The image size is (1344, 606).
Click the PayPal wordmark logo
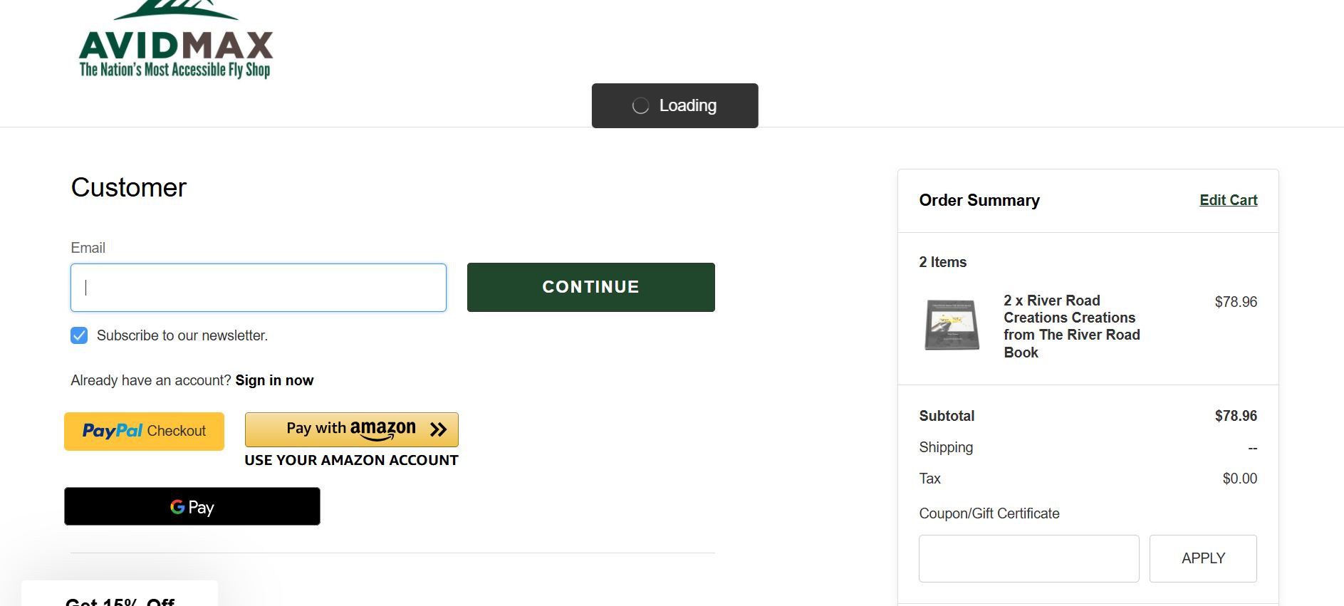click(113, 431)
